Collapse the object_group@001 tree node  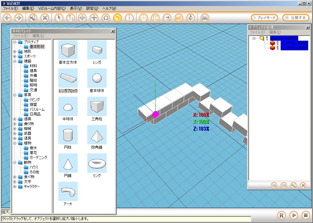254,38
